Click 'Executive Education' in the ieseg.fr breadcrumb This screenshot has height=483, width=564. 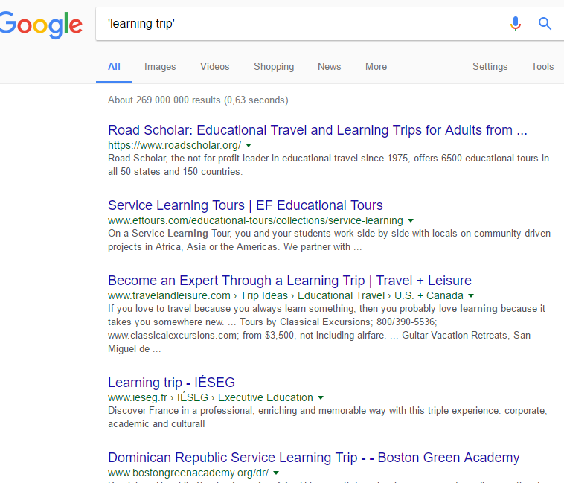(266, 397)
